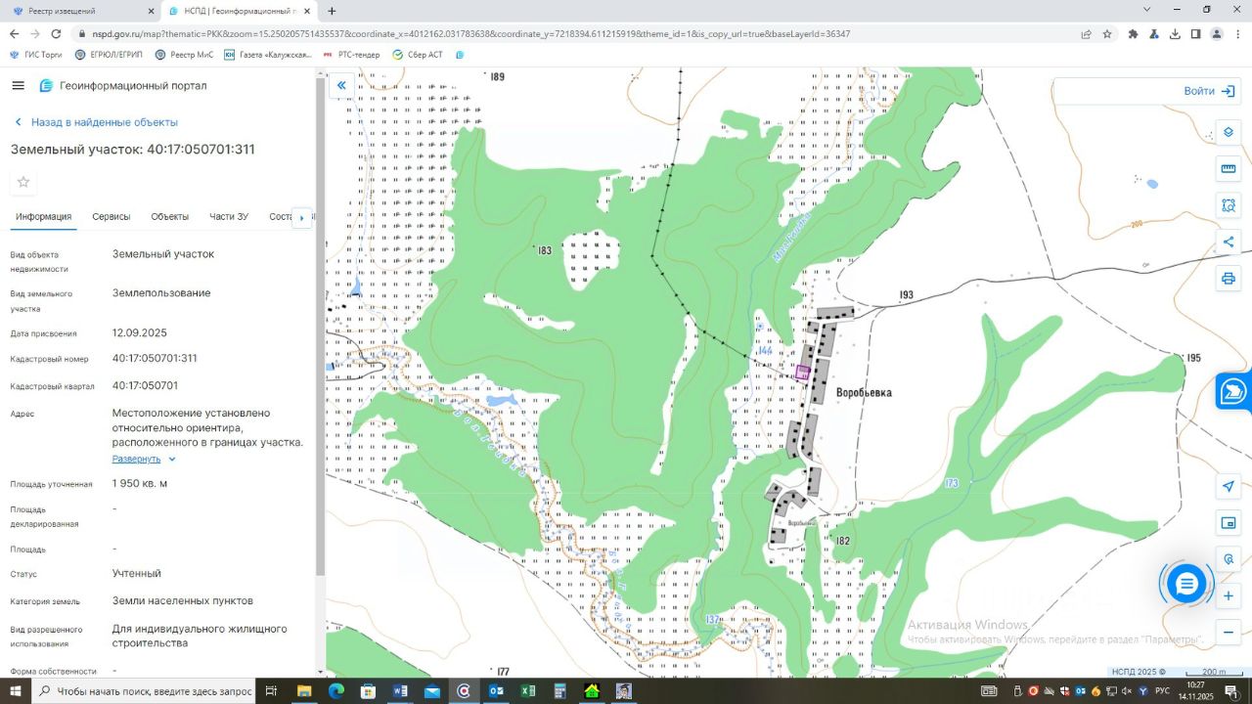Print the map
This screenshot has height=704, width=1252.
(1229, 279)
